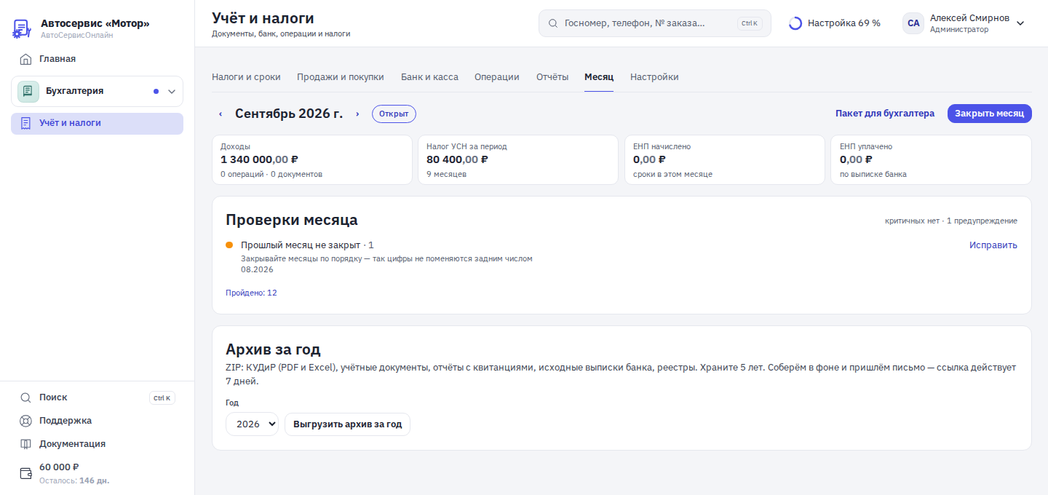This screenshot has height=495, width=1048.
Task: Open Главная via house icon
Action: click(25, 59)
